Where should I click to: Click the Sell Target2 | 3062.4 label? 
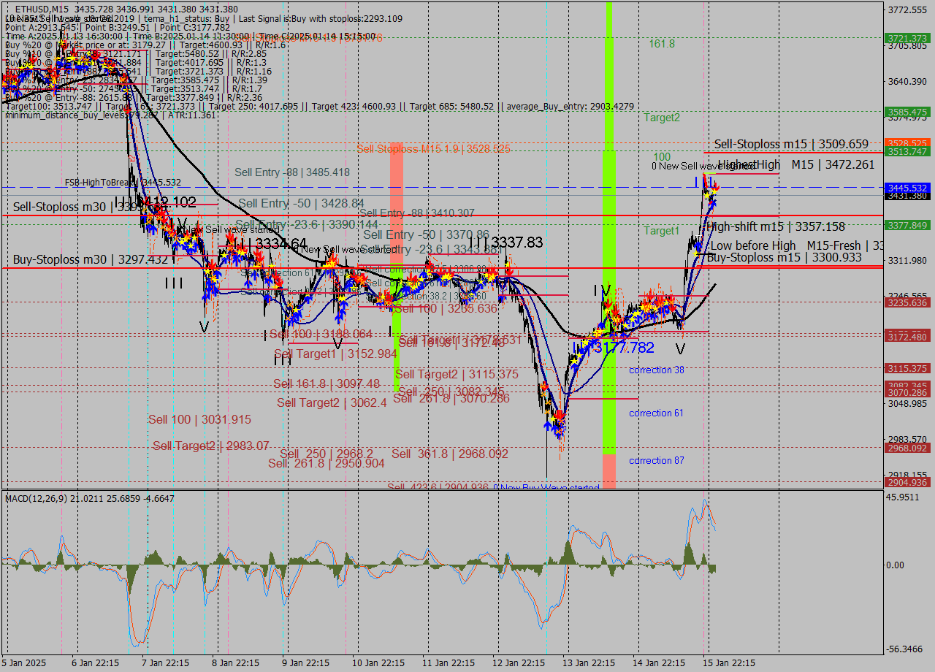pos(332,402)
